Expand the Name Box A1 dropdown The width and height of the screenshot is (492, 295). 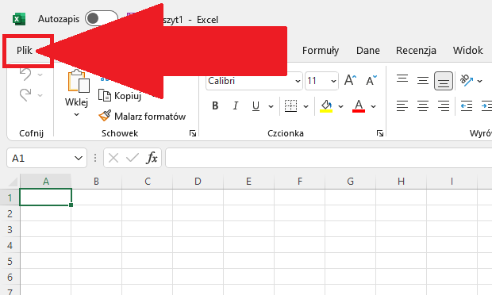[x=79, y=158]
